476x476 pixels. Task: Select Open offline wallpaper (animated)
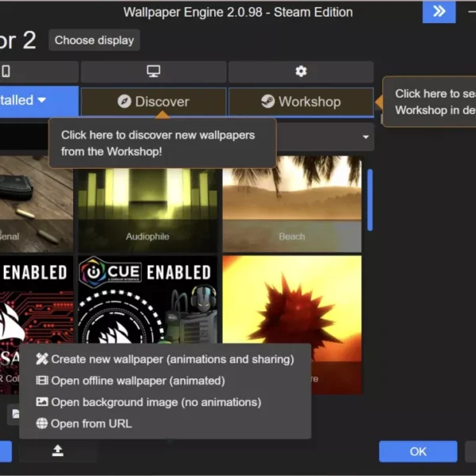(138, 381)
